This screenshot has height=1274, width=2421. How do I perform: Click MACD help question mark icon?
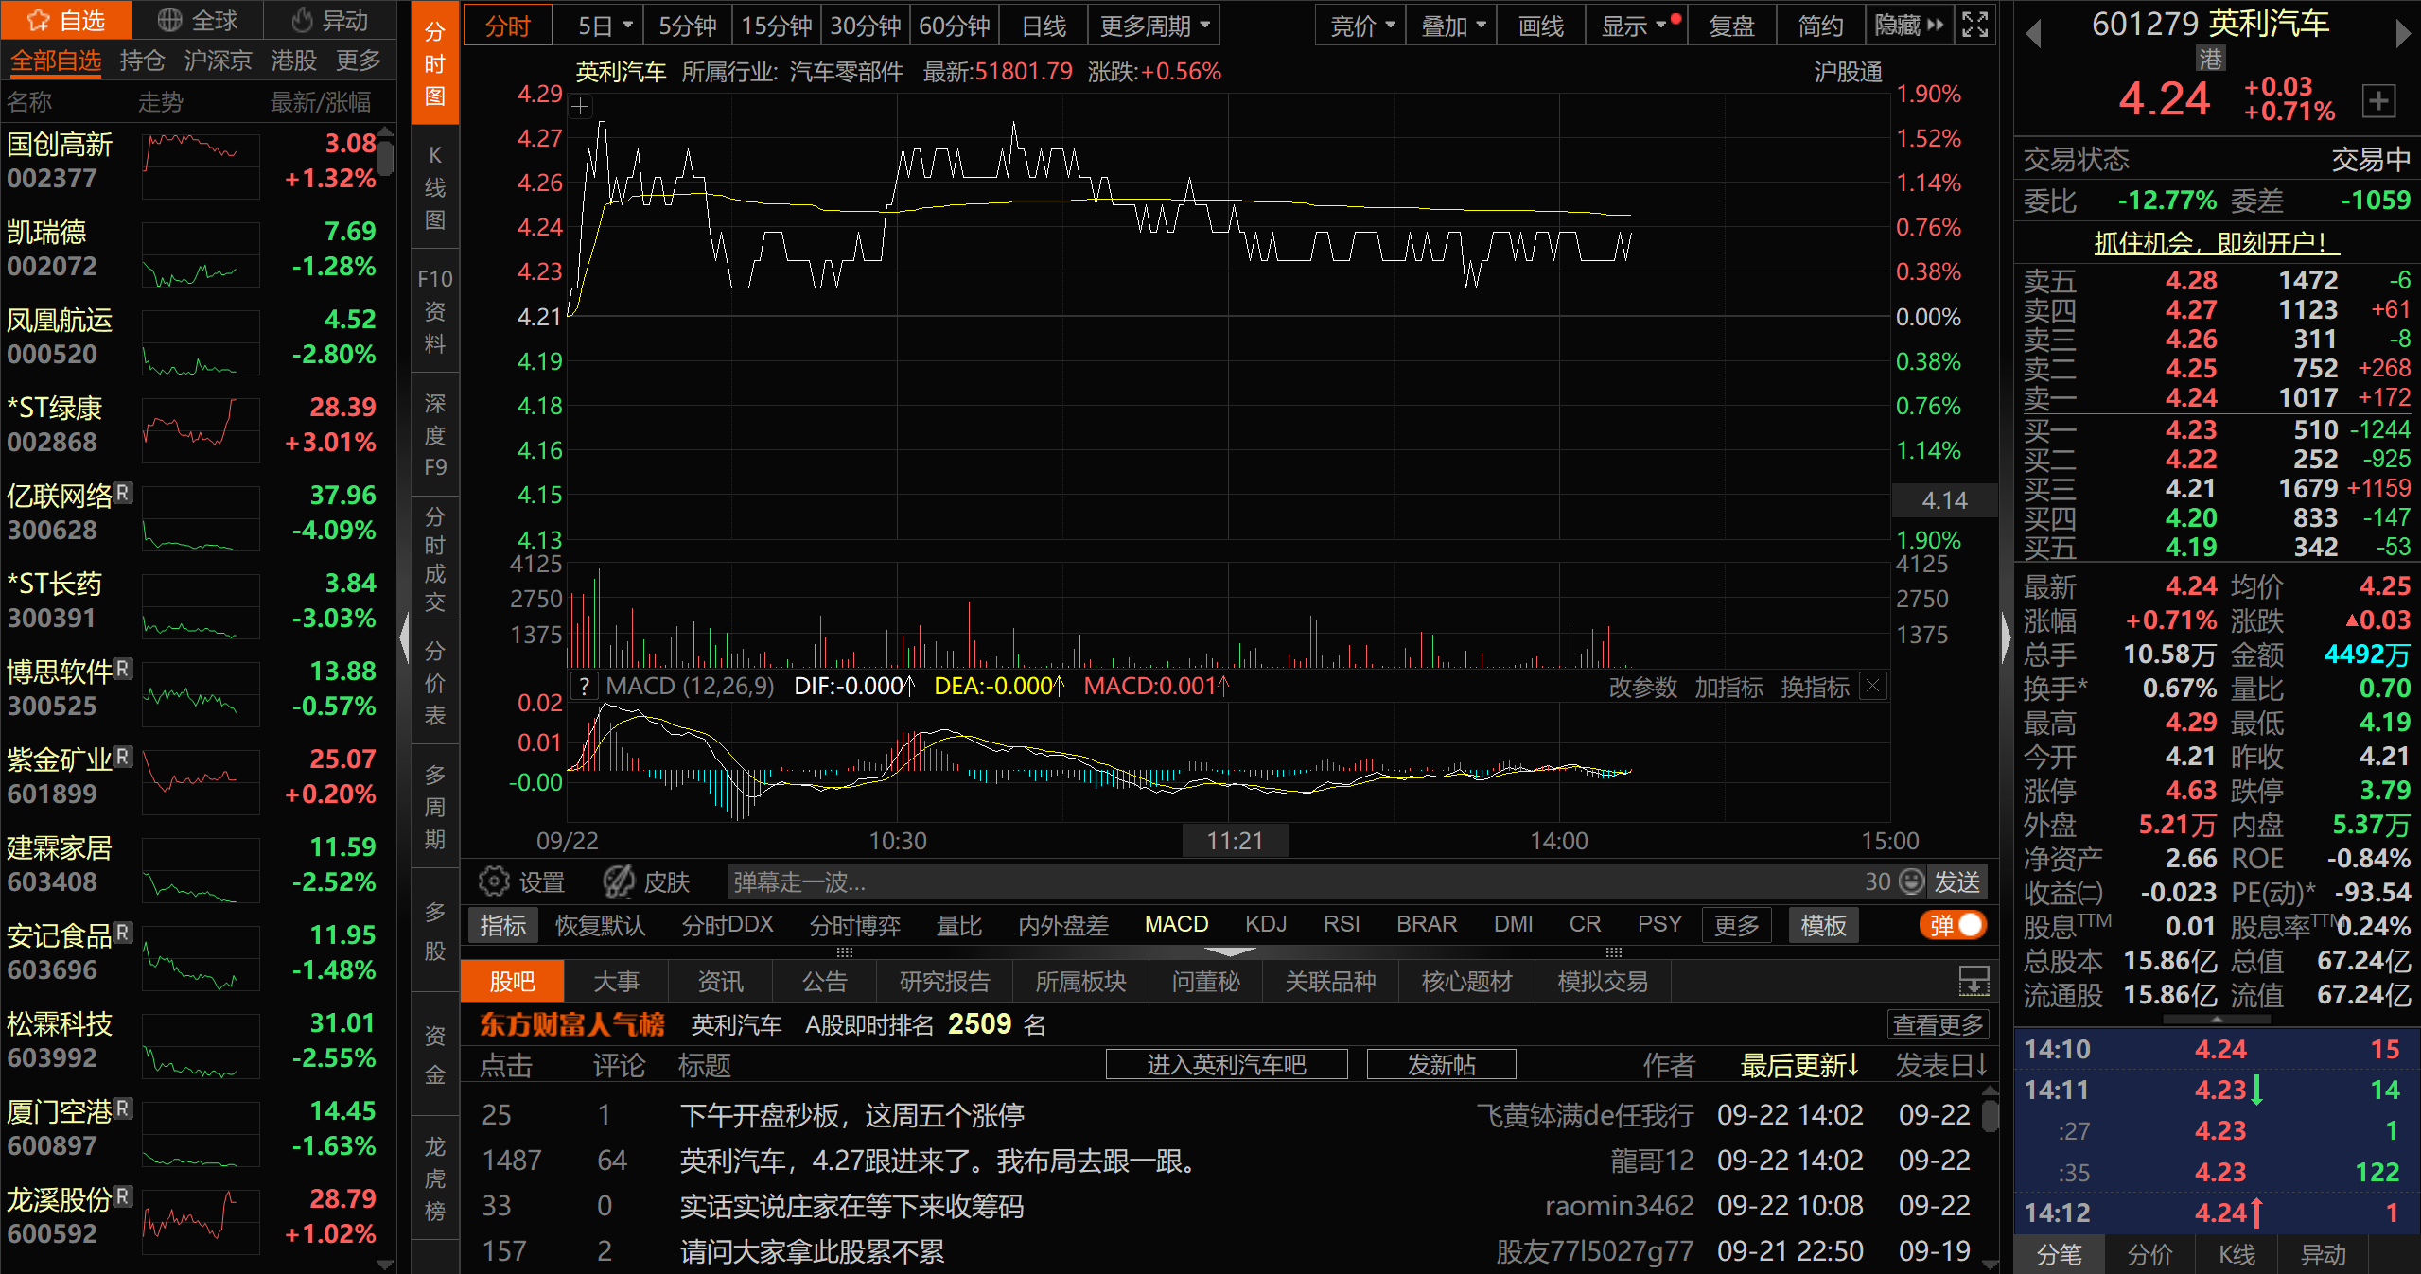pyautogui.click(x=585, y=687)
